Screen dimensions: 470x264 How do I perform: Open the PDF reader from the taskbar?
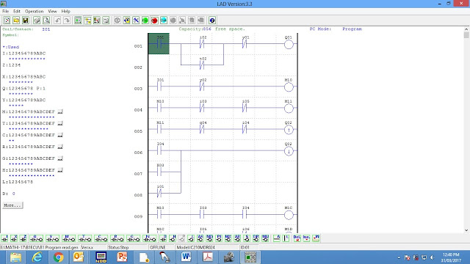point(207,257)
